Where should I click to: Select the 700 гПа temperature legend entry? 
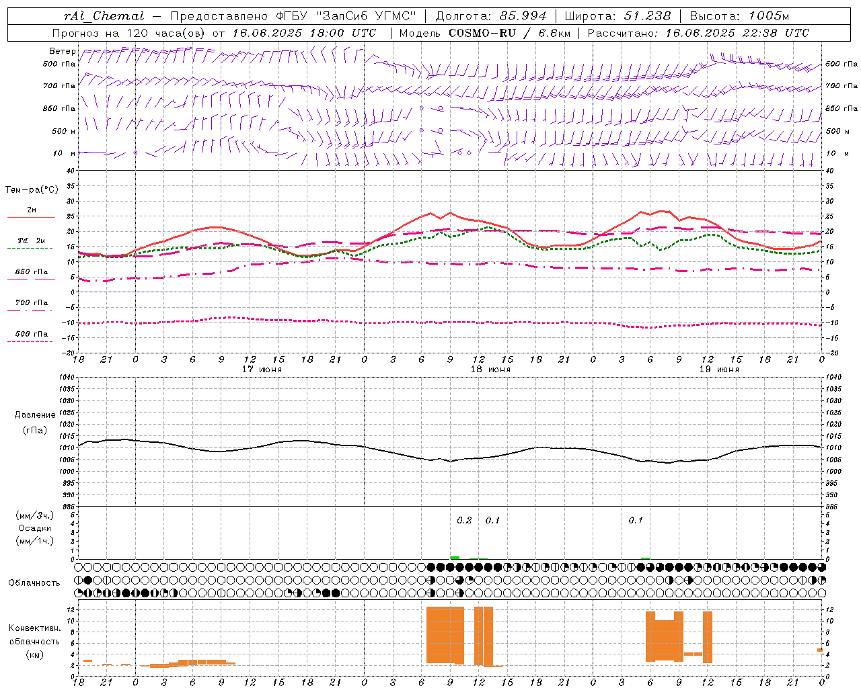tap(32, 303)
